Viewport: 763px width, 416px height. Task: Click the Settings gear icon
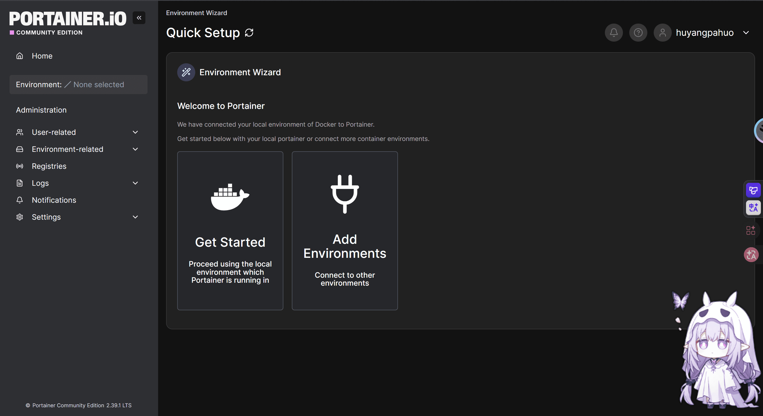coord(20,217)
